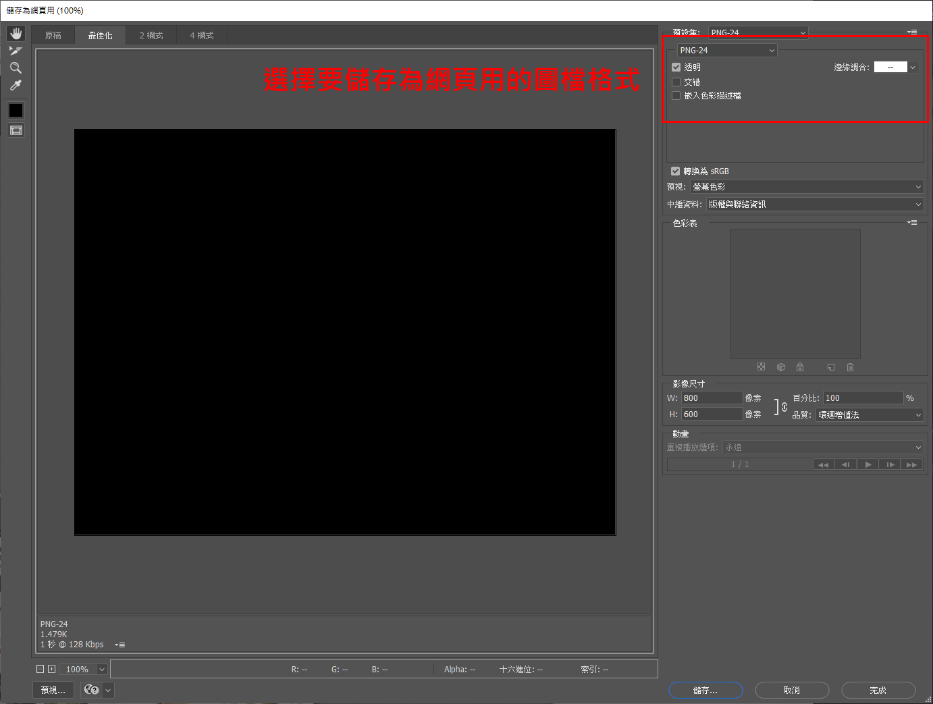Uncheck the 轉換為 sRGB checkbox
Viewport: 933px width, 704px height.
[x=675, y=171]
